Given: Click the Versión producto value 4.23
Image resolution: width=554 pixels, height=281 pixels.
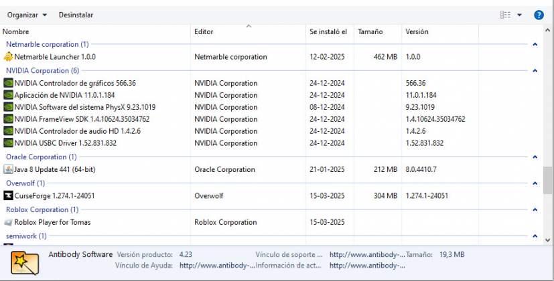Looking at the screenshot, I should point(186,254).
